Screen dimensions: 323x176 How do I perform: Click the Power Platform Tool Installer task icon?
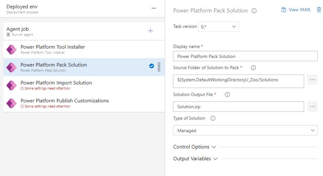(11, 49)
